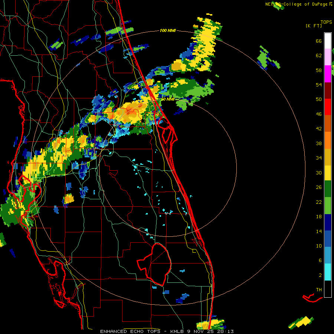Click the '30' scale value
The width and height of the screenshot is (334, 334).
[x=319, y=173]
